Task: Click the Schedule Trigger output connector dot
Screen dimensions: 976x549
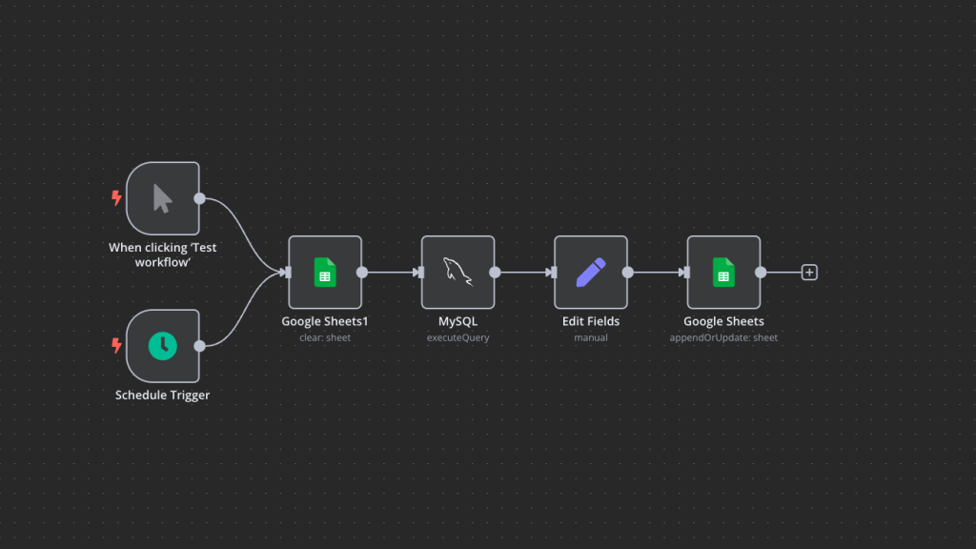Action: 199,345
